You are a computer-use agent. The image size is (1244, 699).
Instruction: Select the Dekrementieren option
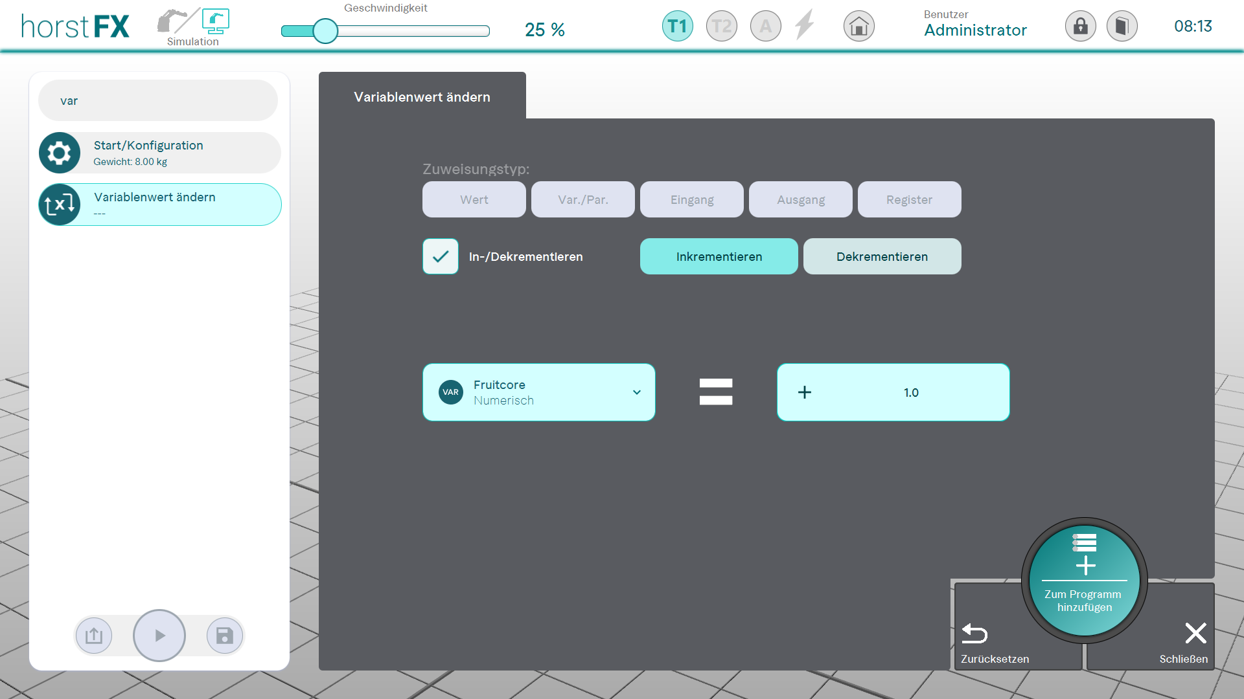point(882,256)
